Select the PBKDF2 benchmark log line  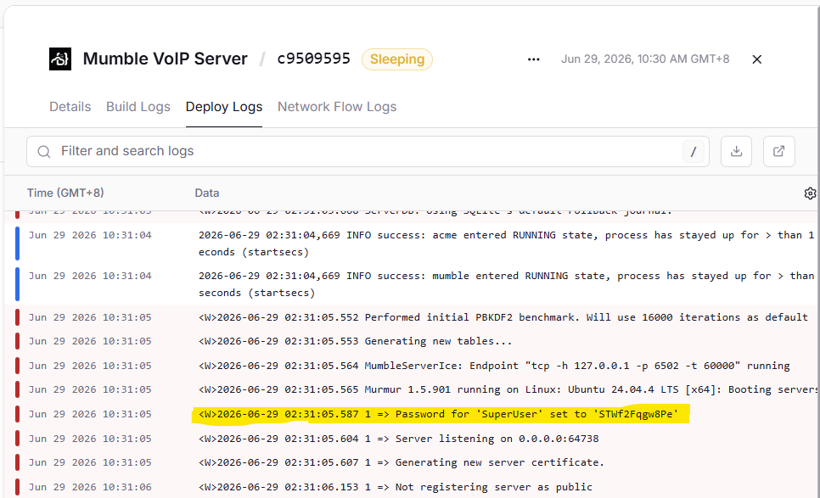pos(412,317)
